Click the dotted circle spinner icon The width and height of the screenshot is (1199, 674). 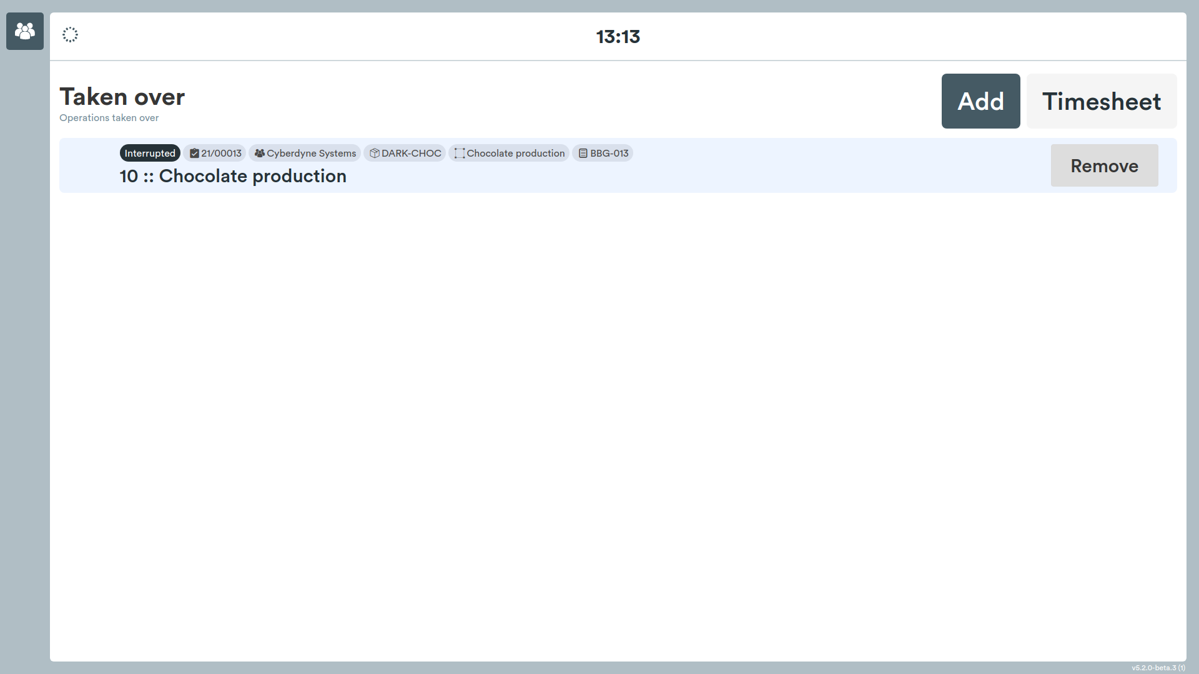[x=70, y=35]
